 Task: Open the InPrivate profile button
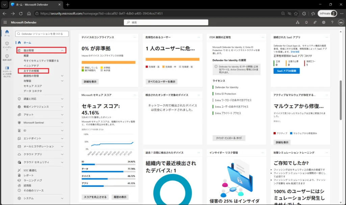tap(327, 14)
